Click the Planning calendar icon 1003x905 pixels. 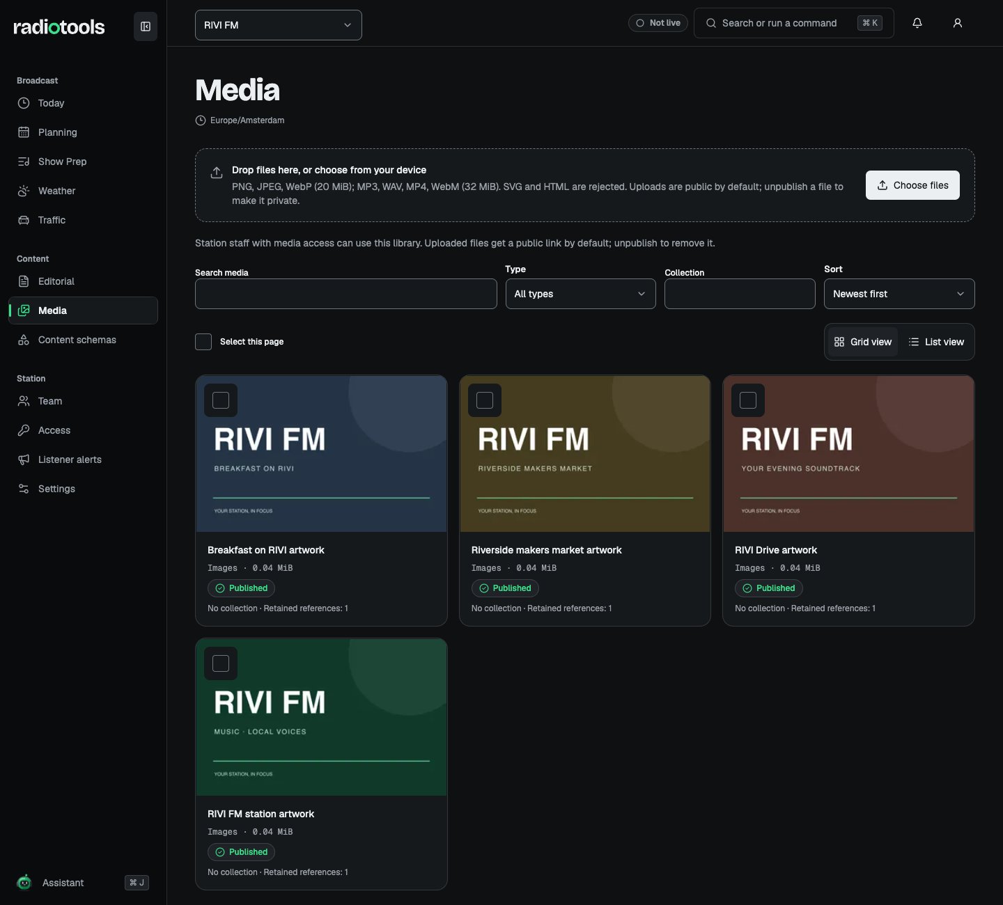click(24, 132)
